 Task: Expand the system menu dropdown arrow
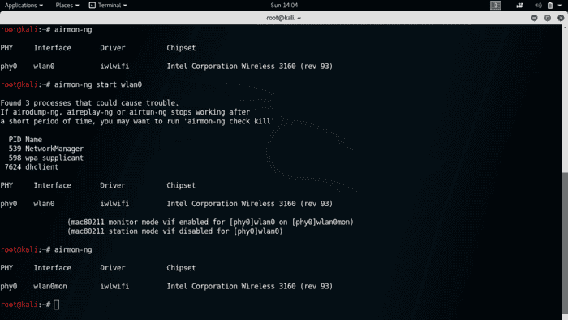560,6
